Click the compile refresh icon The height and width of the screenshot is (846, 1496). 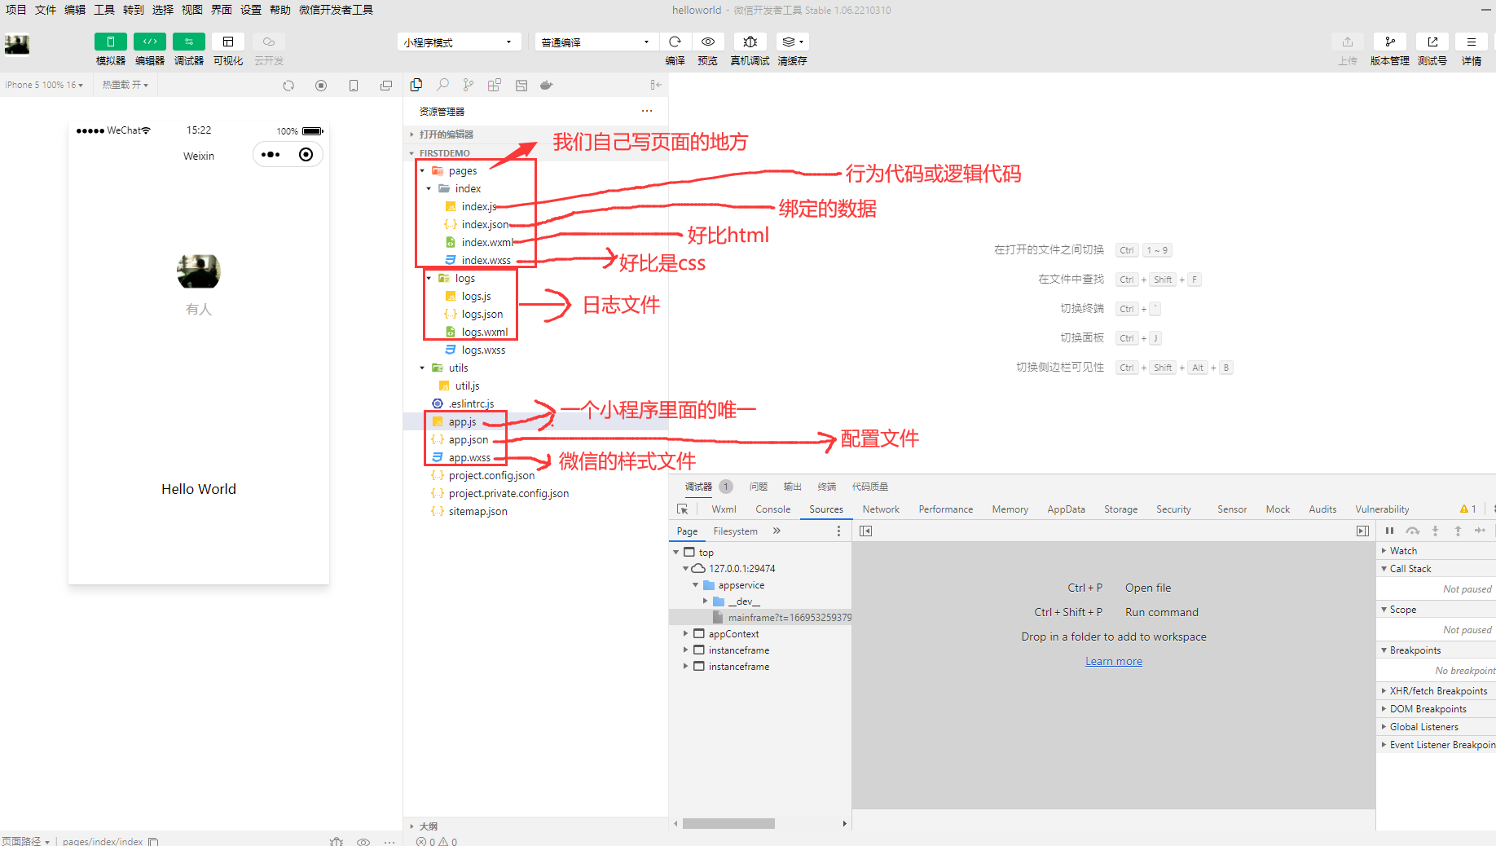pos(675,42)
